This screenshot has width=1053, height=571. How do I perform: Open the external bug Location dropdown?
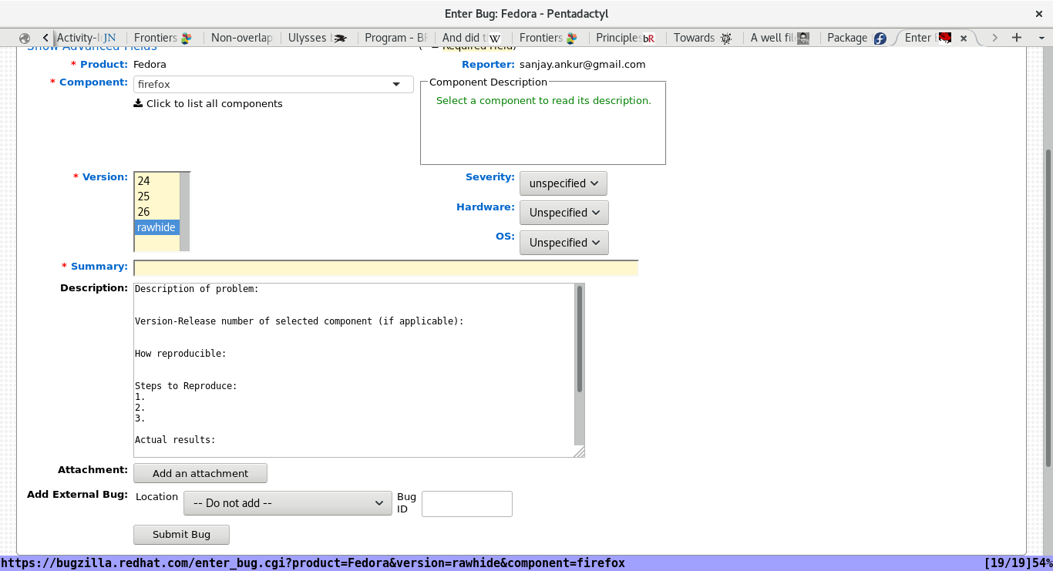[x=288, y=503]
